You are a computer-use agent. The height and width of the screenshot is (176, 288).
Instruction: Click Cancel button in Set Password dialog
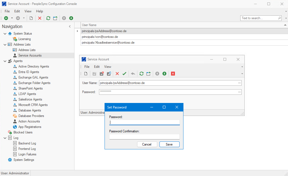[x=147, y=144]
